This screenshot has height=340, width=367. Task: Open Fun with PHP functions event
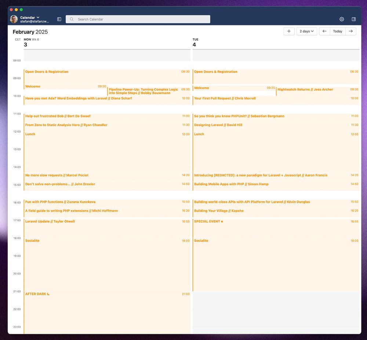coord(107,204)
